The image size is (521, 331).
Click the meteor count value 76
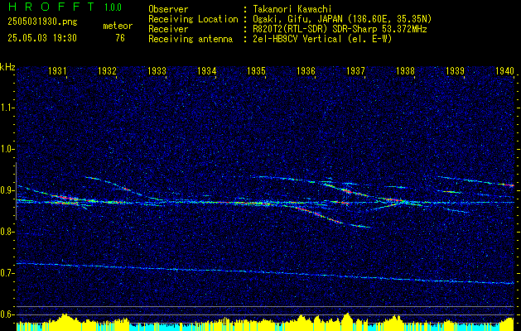(120, 38)
